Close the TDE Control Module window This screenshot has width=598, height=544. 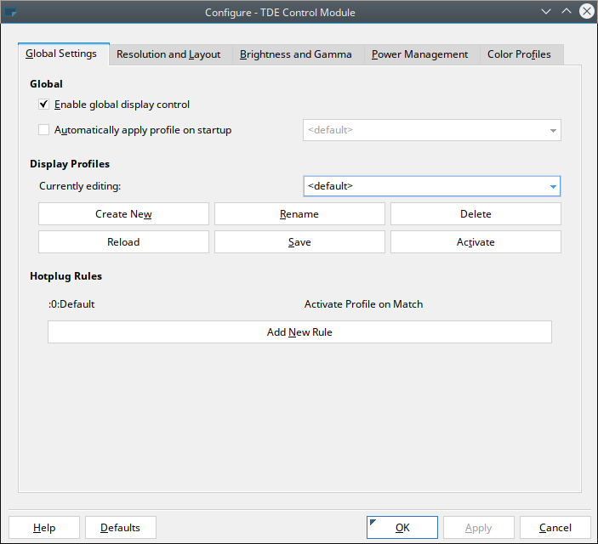pyautogui.click(x=586, y=12)
